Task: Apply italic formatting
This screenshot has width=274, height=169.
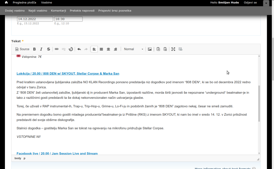Action: pos(41,49)
